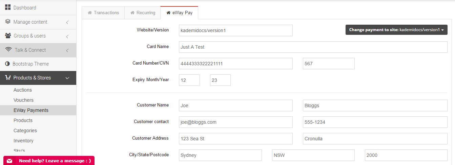Open the Change payment to site dropdown
Image resolution: width=455 pixels, height=165 pixels.
(x=396, y=30)
